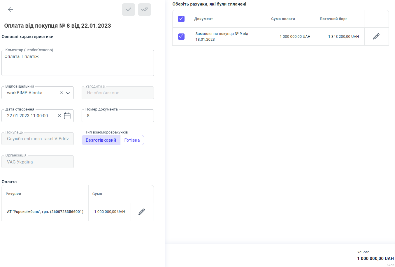Click the Сума оплати column header
The height and width of the screenshot is (267, 395).
click(283, 19)
